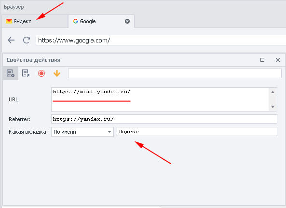Open the Какая вкладка dropdown

pyautogui.click(x=82, y=132)
